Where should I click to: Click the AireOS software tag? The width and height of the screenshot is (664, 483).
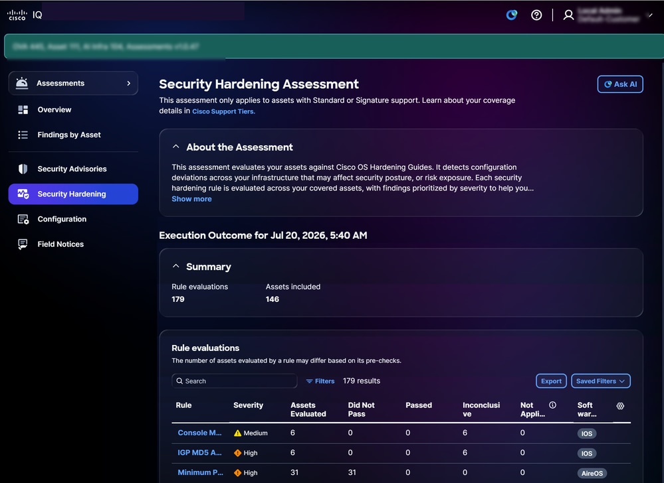592,473
